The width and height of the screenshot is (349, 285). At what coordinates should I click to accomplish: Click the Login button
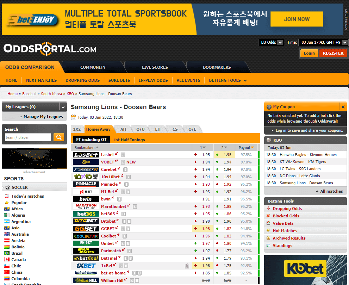[309, 53]
